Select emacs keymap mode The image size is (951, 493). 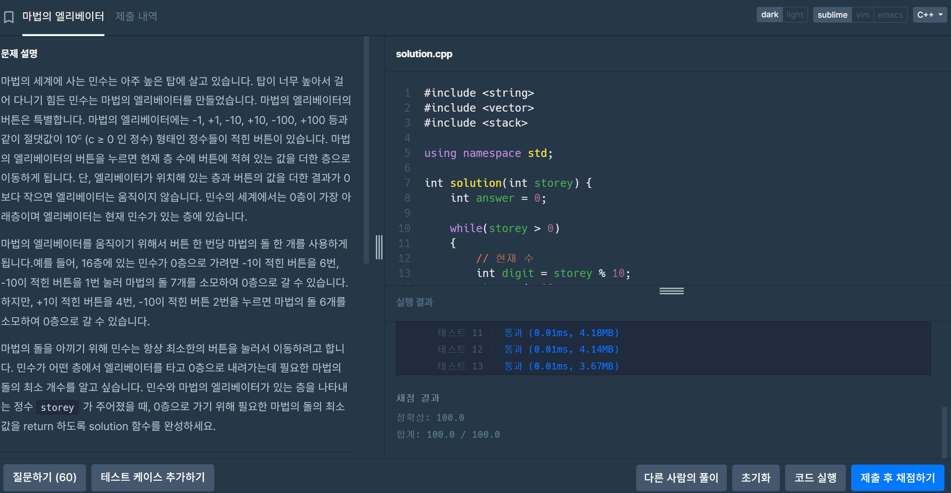click(890, 15)
